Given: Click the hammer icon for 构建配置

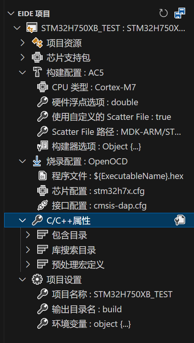Looking at the screenshot, I should [37, 73].
